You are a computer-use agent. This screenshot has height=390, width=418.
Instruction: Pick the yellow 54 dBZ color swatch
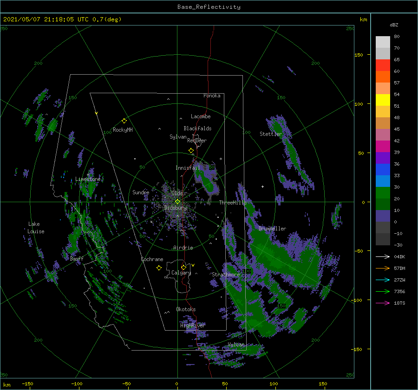tap(383, 100)
